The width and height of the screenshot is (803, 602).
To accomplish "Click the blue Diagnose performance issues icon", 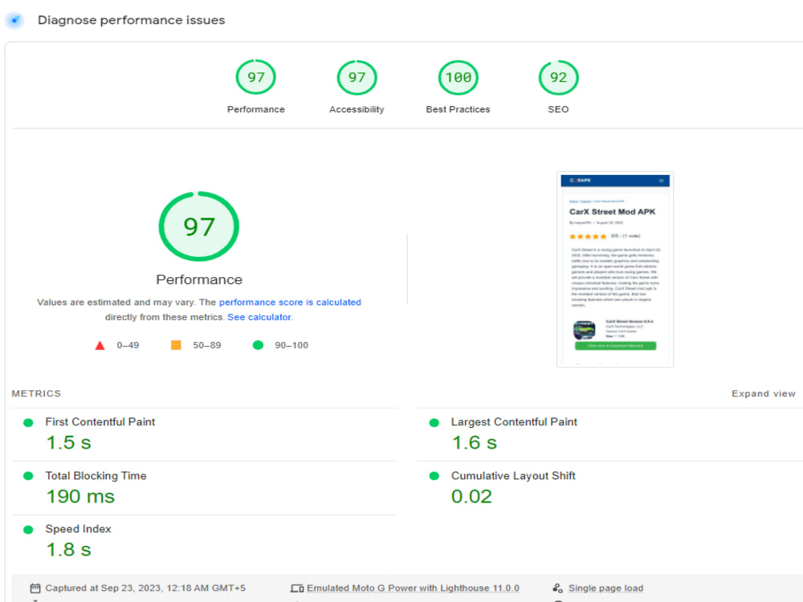I will click(14, 21).
